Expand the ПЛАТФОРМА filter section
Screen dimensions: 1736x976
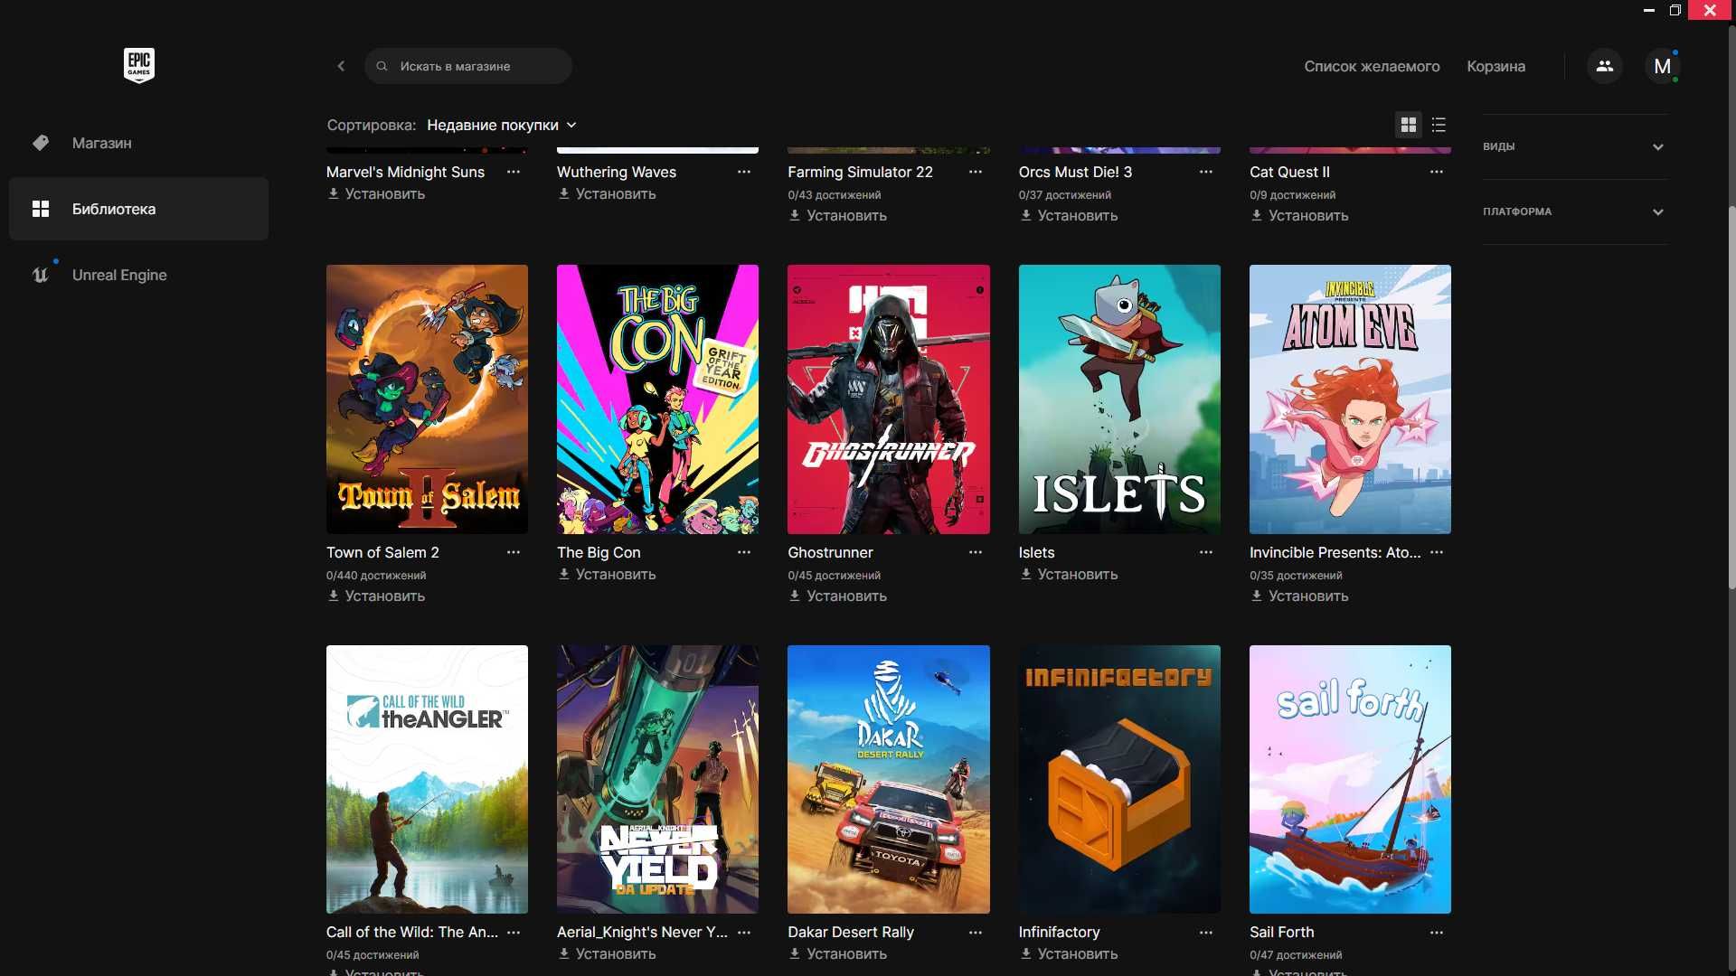coord(1575,211)
